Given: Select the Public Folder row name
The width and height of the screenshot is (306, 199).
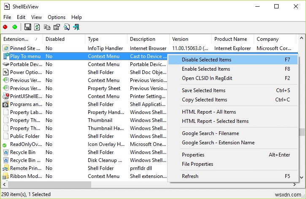Looking at the screenshot, I should (24, 136).
